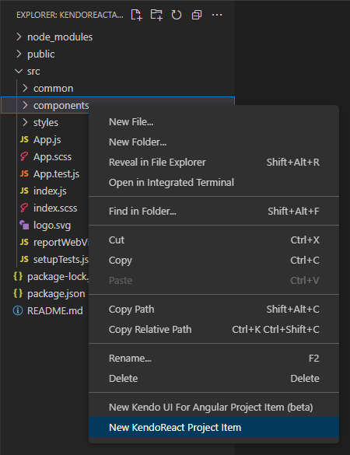Open the README.md file name
This screenshot has width=350, height=455.
pos(55,311)
